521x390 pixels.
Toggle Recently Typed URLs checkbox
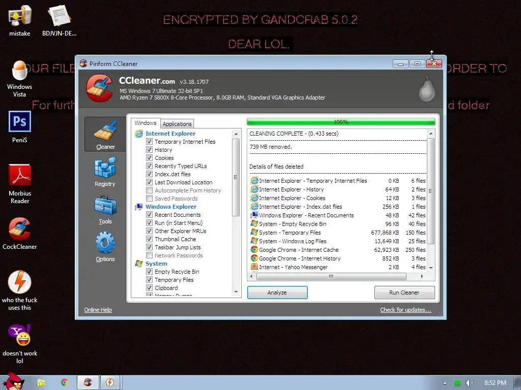point(150,166)
